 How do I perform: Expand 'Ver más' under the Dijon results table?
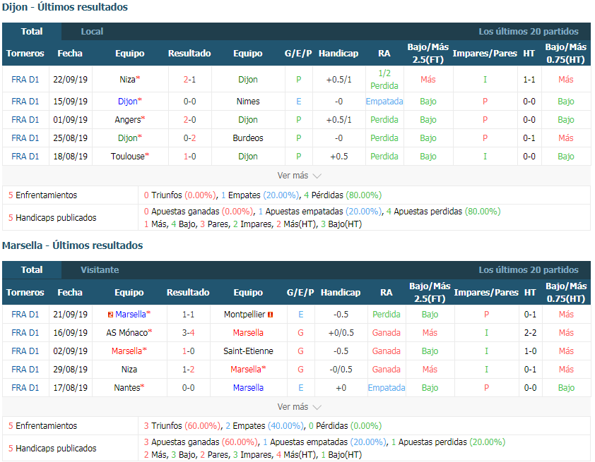[299, 176]
